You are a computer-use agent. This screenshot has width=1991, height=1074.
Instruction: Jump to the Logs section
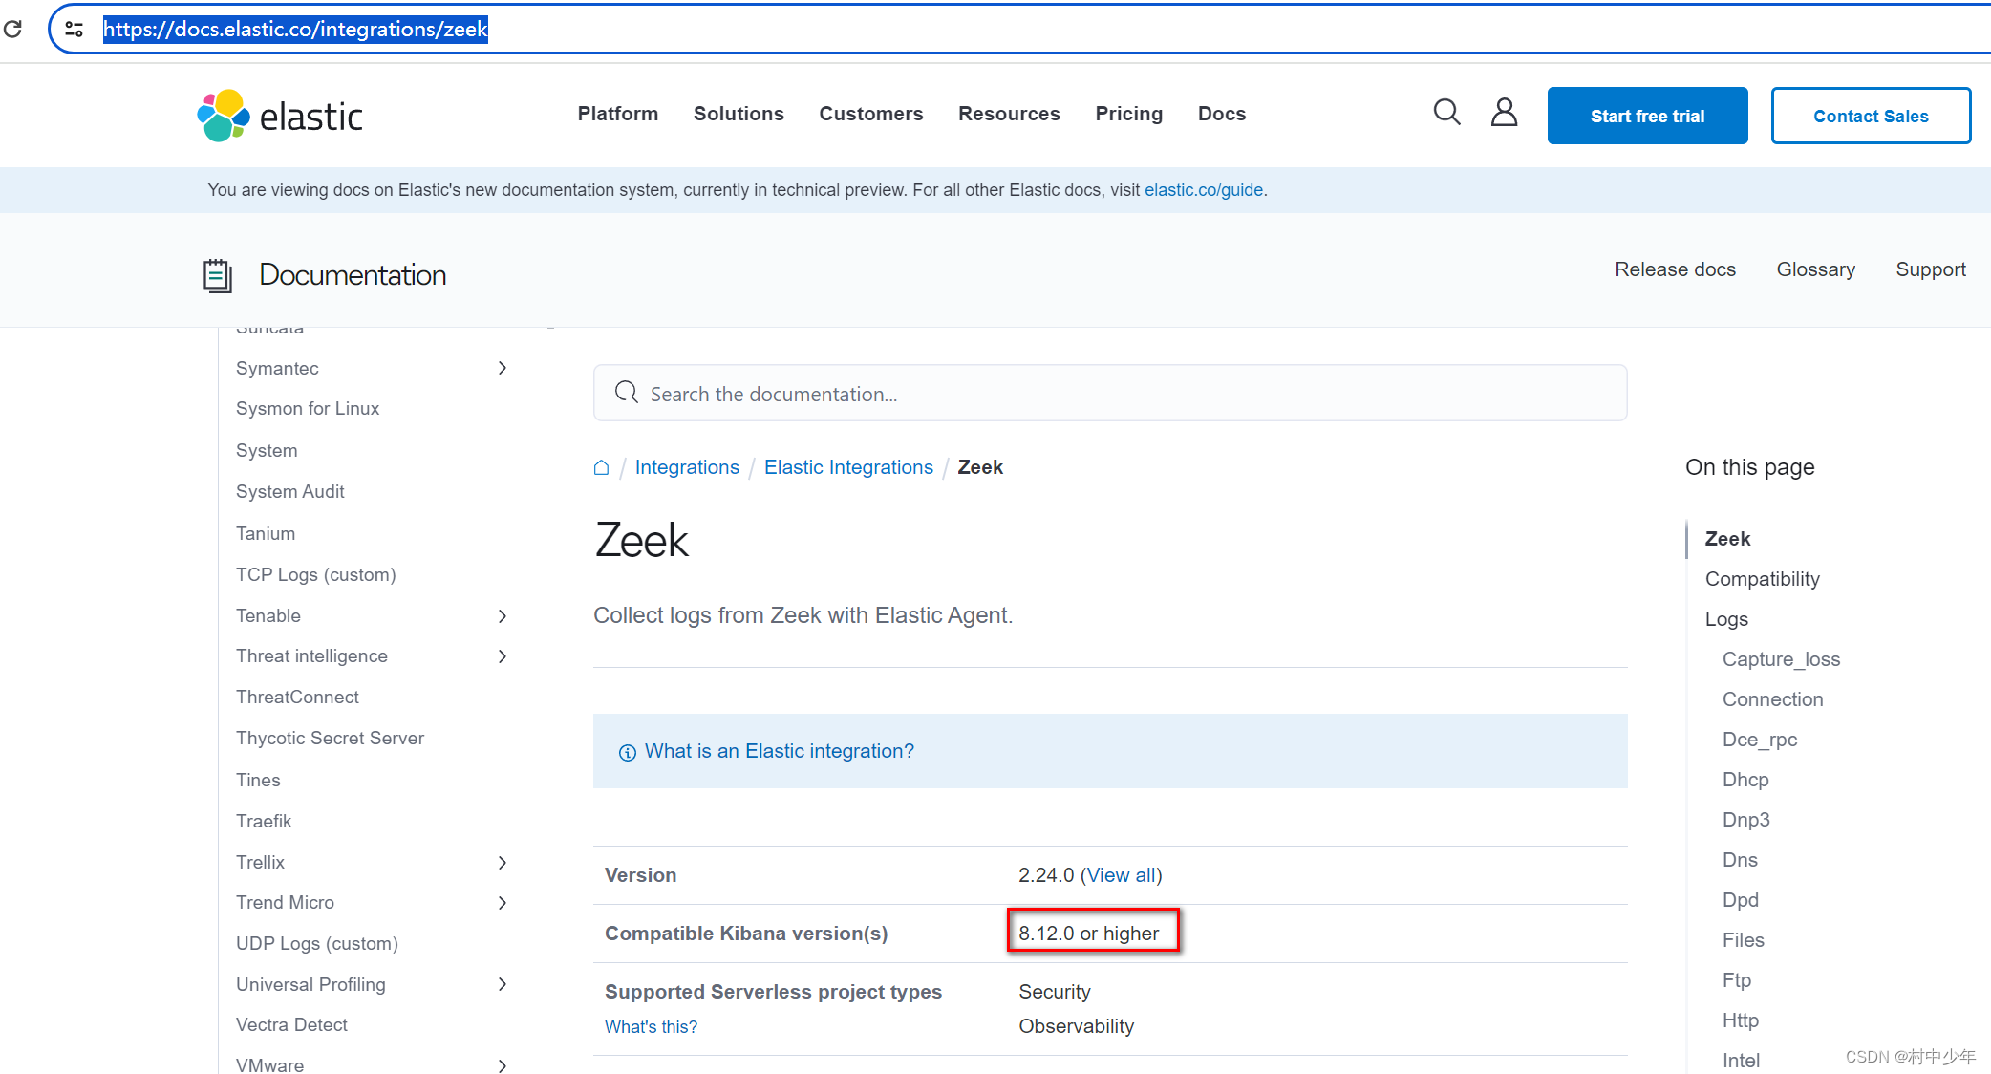1726,619
